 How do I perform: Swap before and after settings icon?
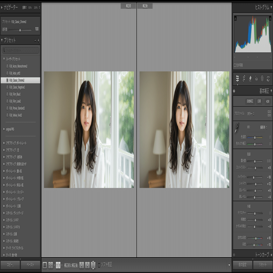click(93, 265)
